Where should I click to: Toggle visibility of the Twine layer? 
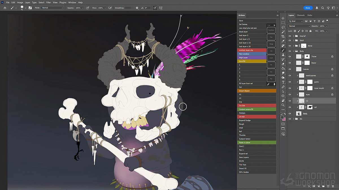pyautogui.click(x=289, y=56)
